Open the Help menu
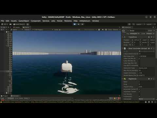 pos(76,21)
